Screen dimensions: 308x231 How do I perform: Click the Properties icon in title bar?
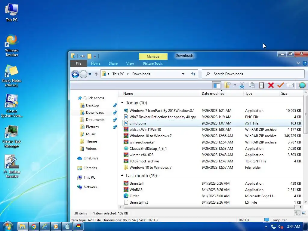82,56
